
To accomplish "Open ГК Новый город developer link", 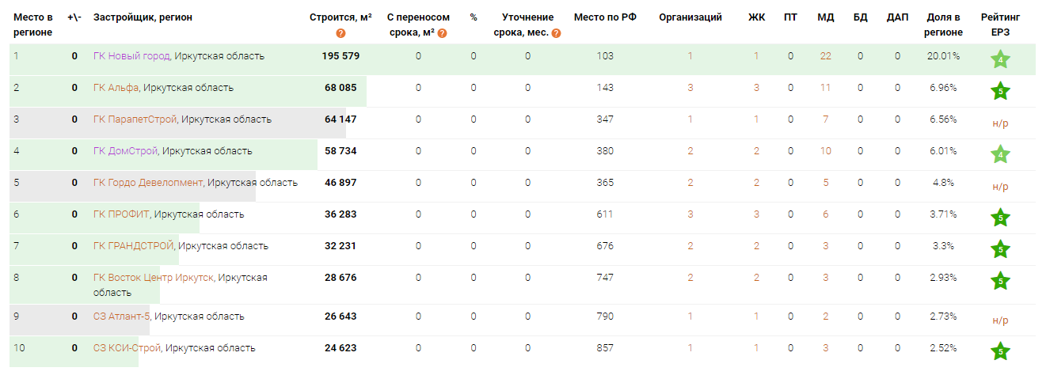I will 131,56.
